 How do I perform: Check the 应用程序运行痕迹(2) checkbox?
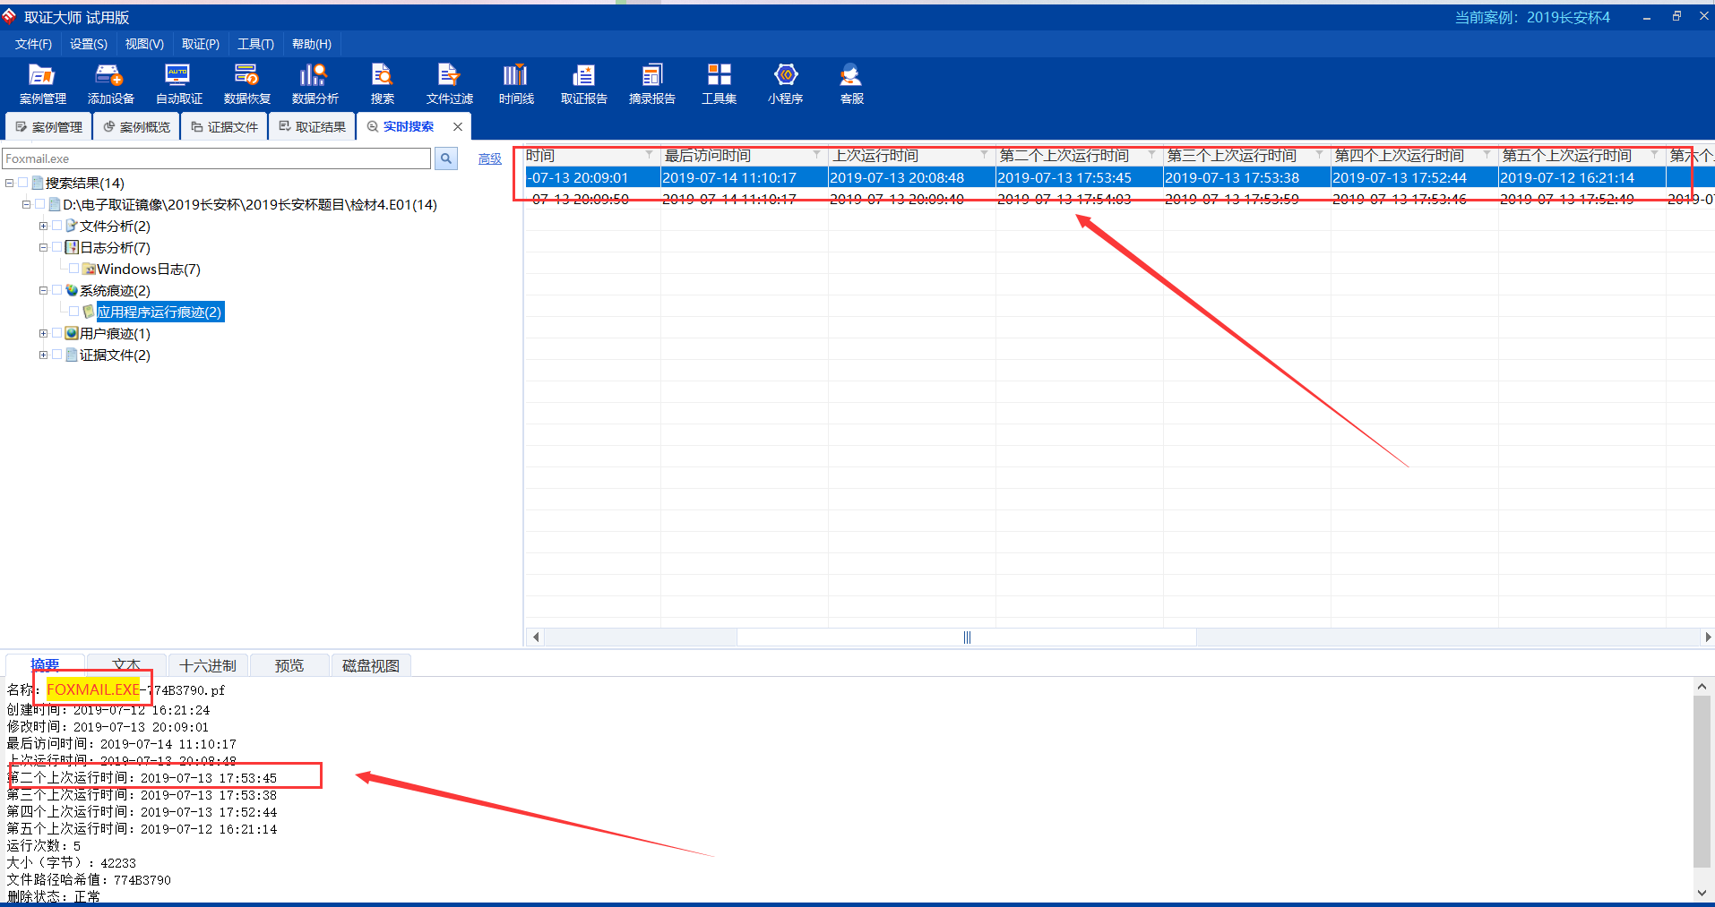[x=74, y=312]
